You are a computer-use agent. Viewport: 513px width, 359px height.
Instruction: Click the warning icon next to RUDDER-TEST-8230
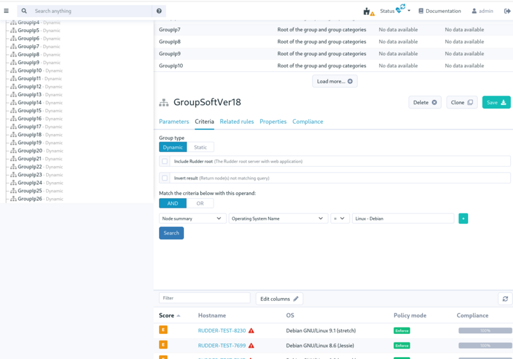click(251, 331)
